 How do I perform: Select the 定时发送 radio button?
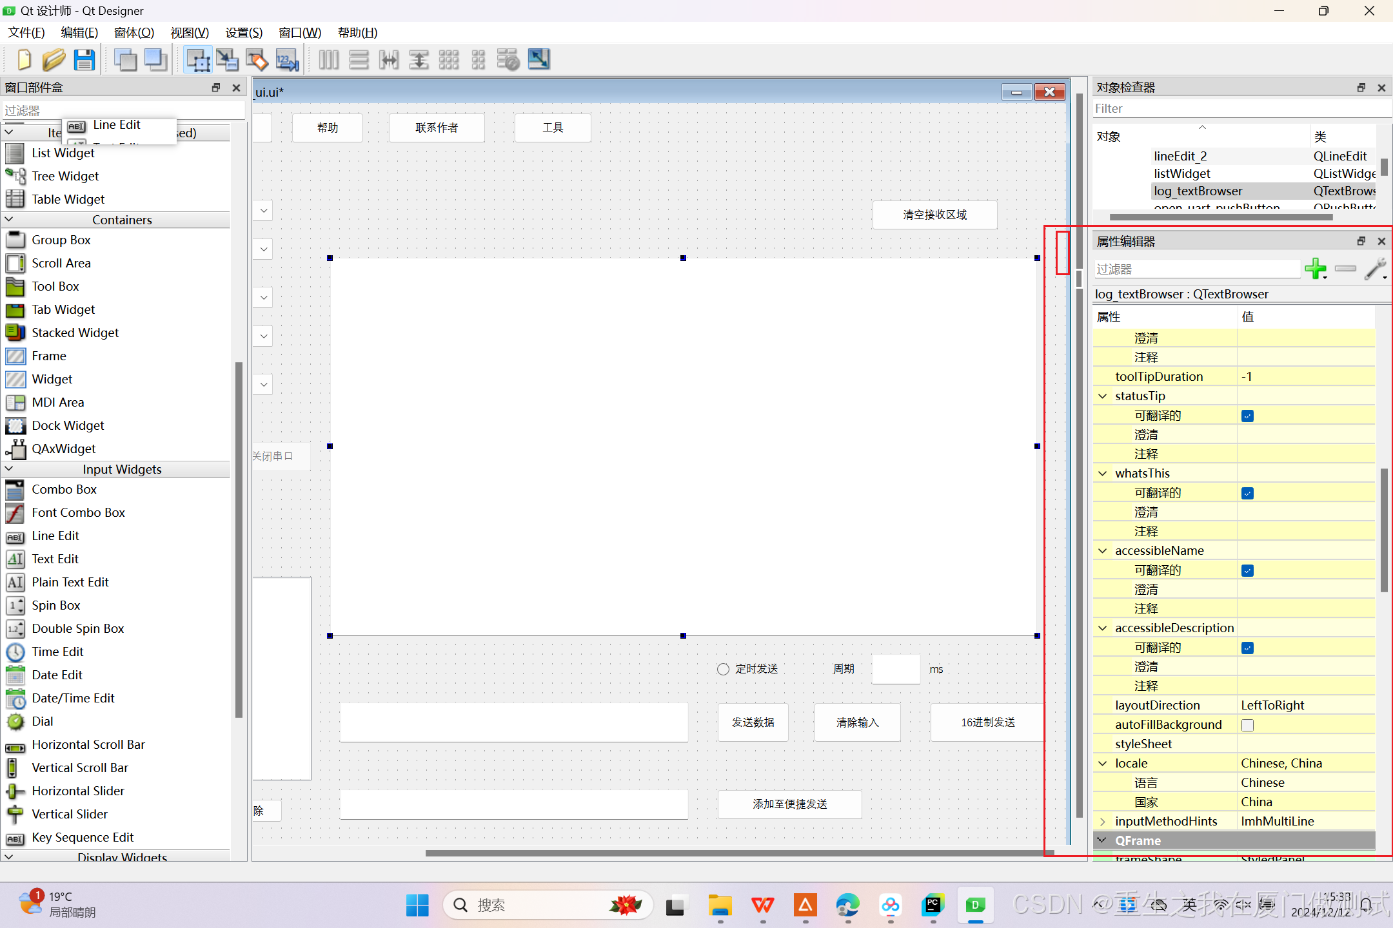click(724, 669)
